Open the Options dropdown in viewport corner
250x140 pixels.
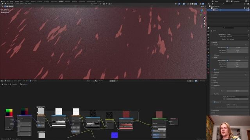(x=203, y=7)
